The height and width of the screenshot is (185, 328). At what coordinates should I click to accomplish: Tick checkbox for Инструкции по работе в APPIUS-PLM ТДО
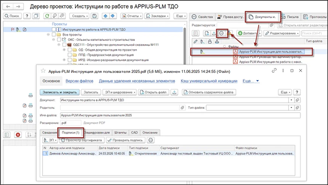pyautogui.click(x=54, y=29)
